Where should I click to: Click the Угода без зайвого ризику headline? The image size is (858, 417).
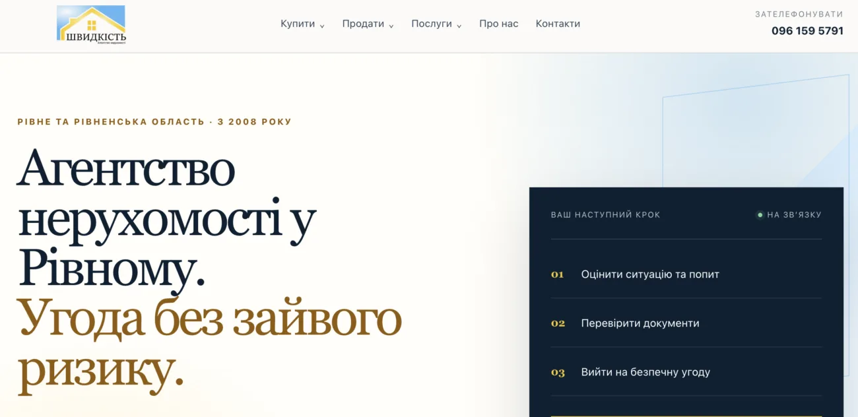[x=209, y=345]
